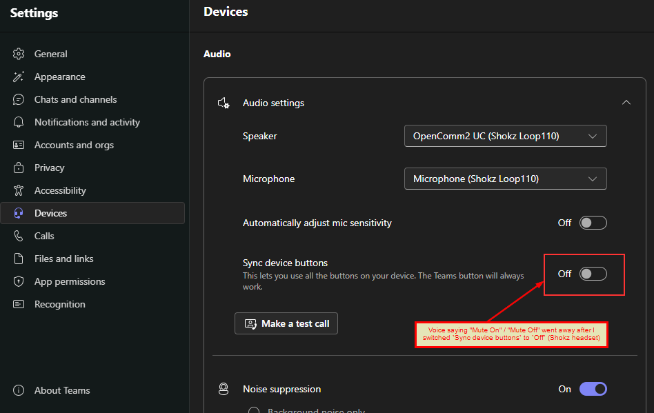The height and width of the screenshot is (413, 654).
Task: Click Make a test call button
Action: tap(286, 323)
